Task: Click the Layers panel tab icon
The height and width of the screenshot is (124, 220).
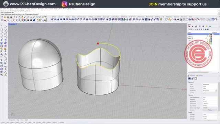Action: (189, 26)
